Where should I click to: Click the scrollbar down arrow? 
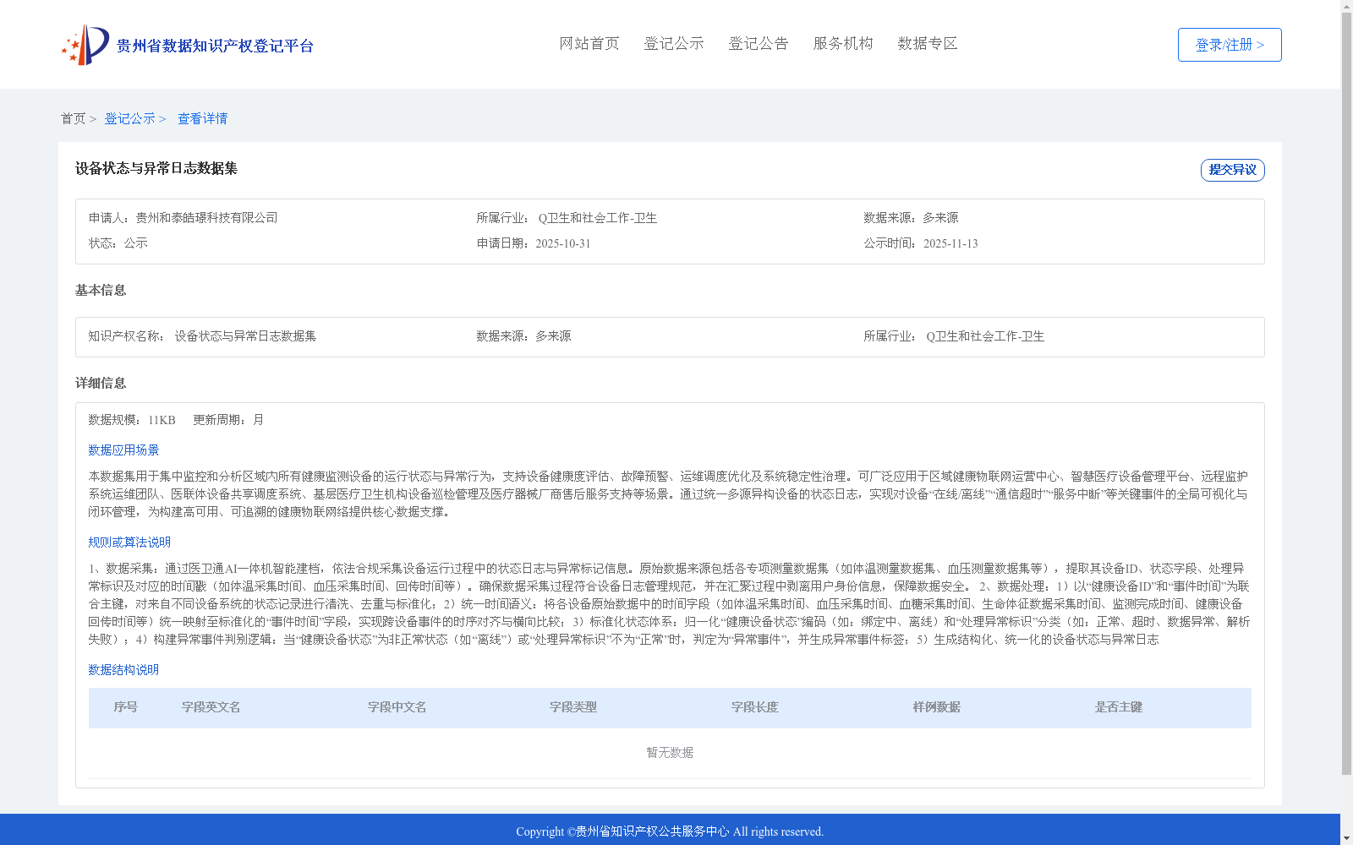coord(1346,838)
